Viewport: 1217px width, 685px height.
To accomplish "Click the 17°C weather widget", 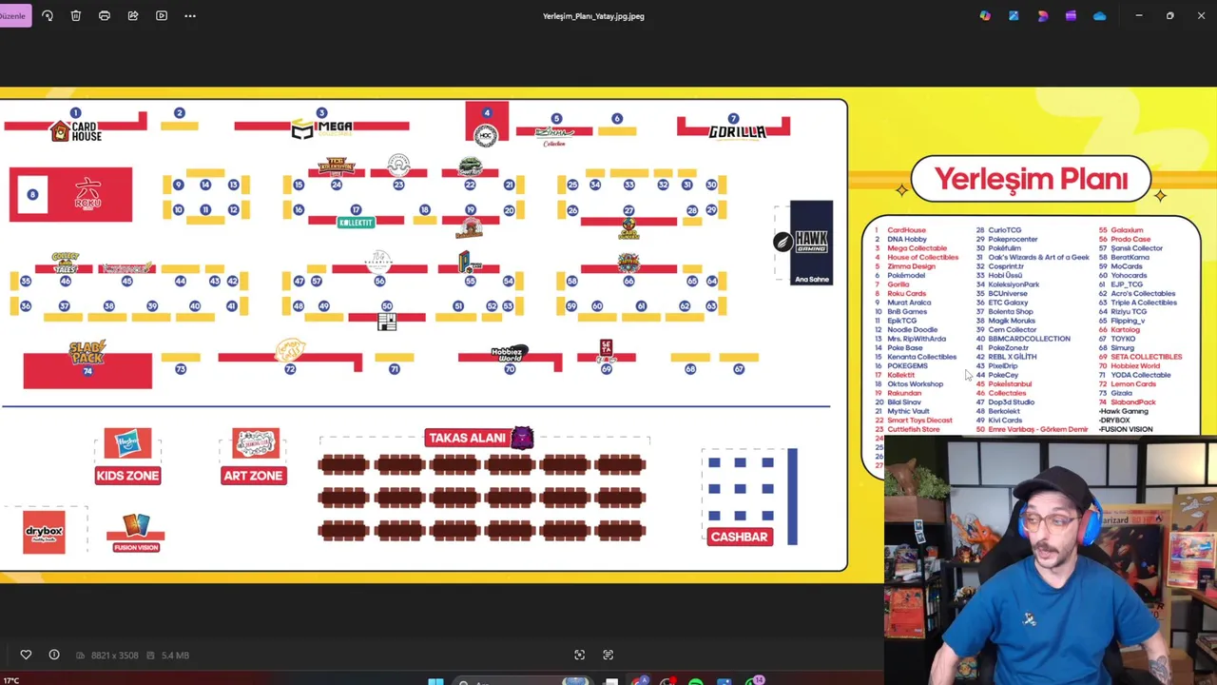I will coord(10,680).
